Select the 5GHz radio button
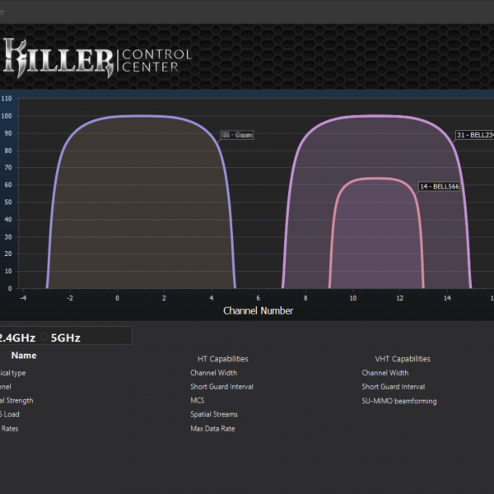Screen dimensions: 494x494 point(44,337)
